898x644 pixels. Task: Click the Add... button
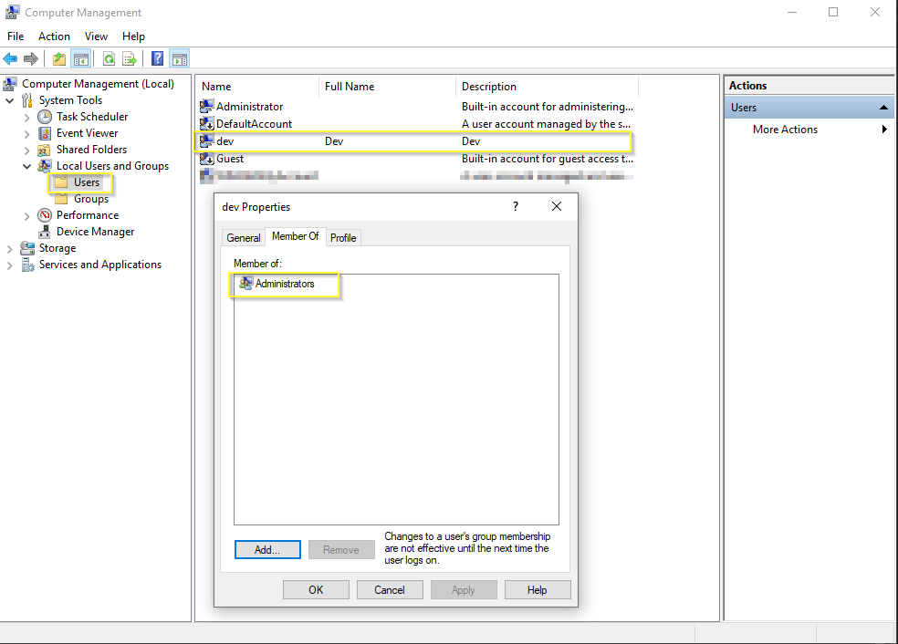click(x=267, y=549)
